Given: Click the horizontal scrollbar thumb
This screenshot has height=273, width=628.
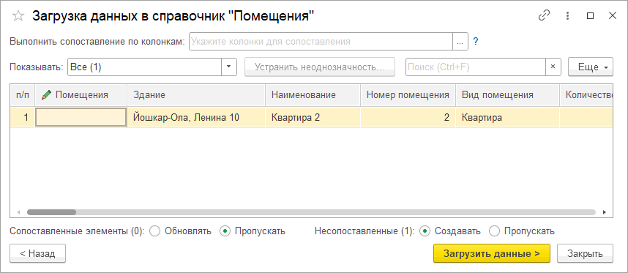Looking at the screenshot, I should (51, 212).
